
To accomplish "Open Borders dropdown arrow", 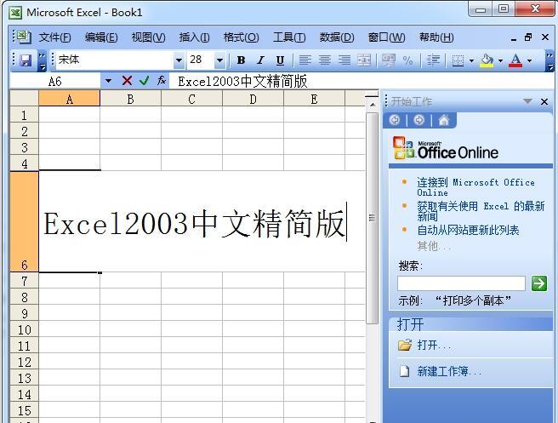I will [x=471, y=60].
